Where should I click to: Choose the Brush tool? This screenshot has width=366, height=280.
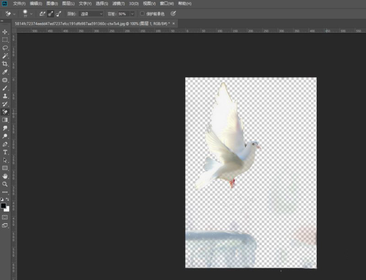pos(5,88)
